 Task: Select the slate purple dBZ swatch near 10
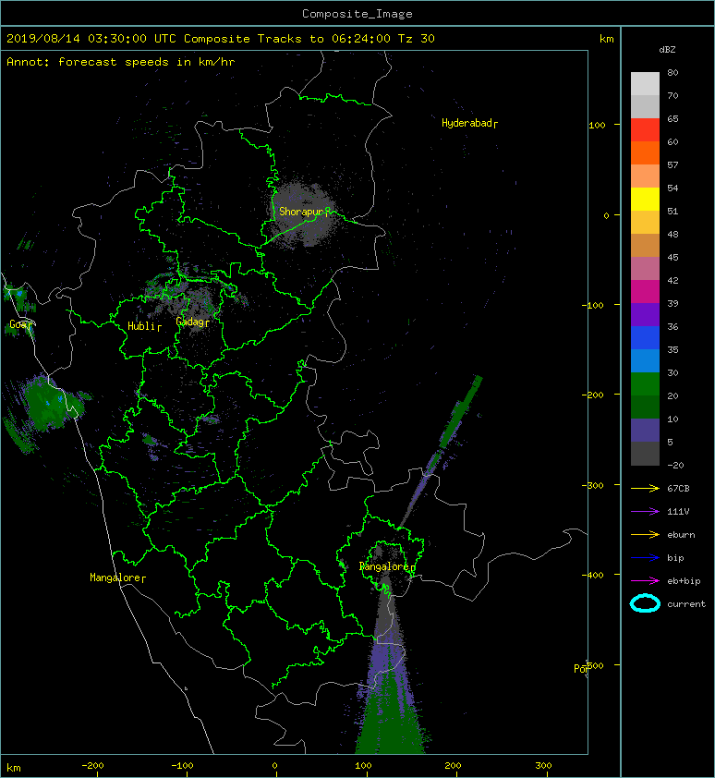(x=645, y=431)
